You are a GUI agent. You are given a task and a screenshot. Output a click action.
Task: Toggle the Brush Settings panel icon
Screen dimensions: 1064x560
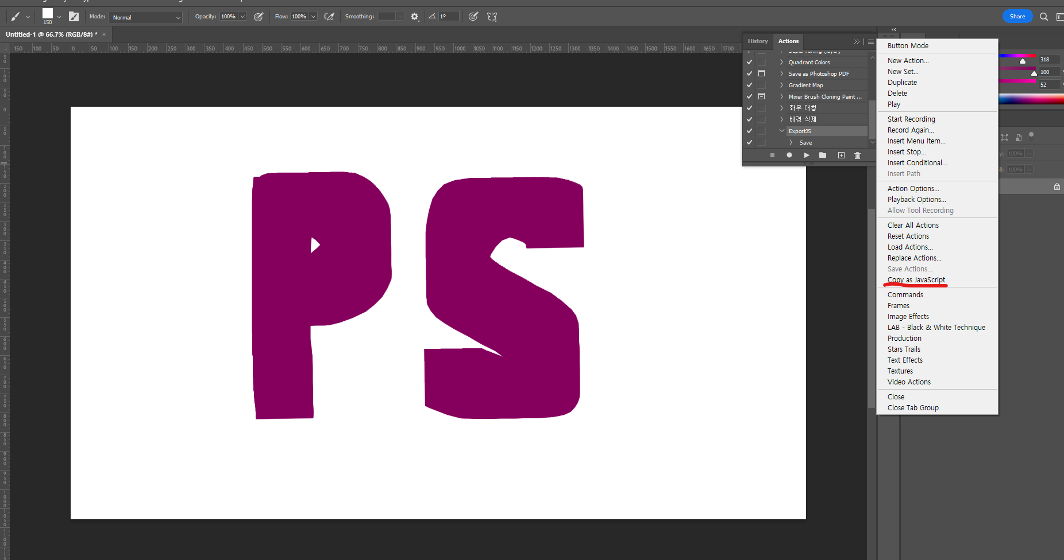pos(74,17)
